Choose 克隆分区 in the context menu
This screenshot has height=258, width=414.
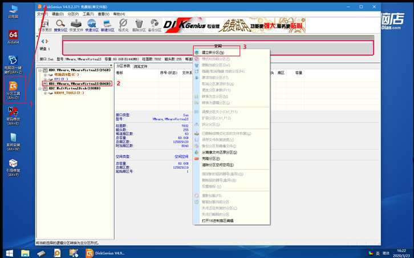[232, 159]
